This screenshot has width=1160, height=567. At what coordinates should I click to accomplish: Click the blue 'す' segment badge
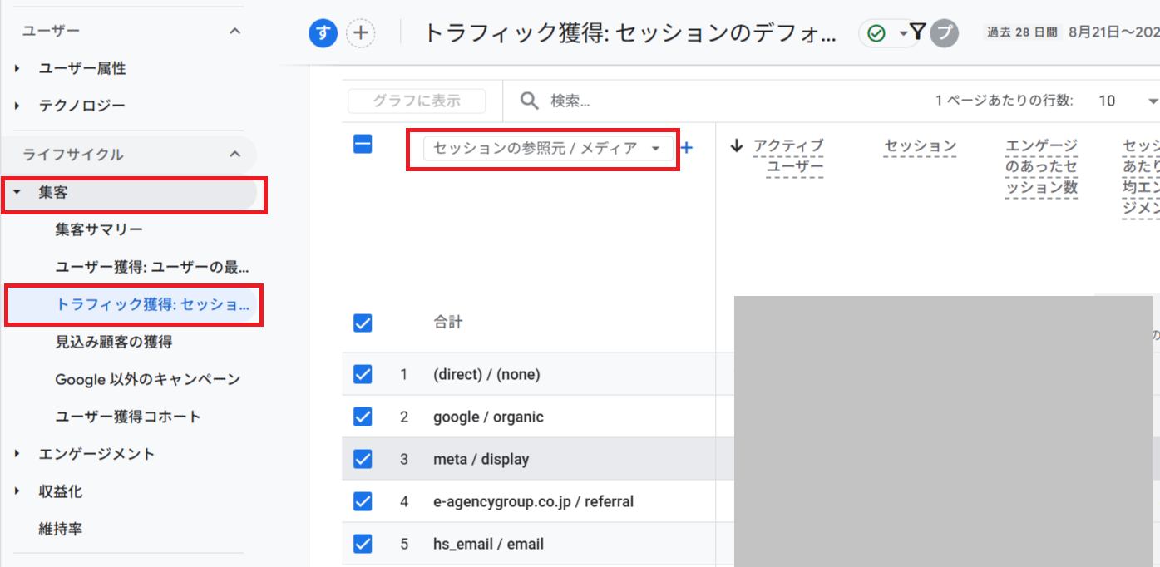coord(323,33)
